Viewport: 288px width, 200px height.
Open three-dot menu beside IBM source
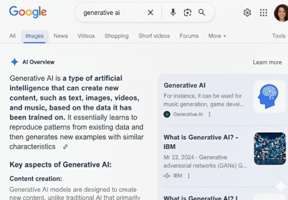pos(189,176)
